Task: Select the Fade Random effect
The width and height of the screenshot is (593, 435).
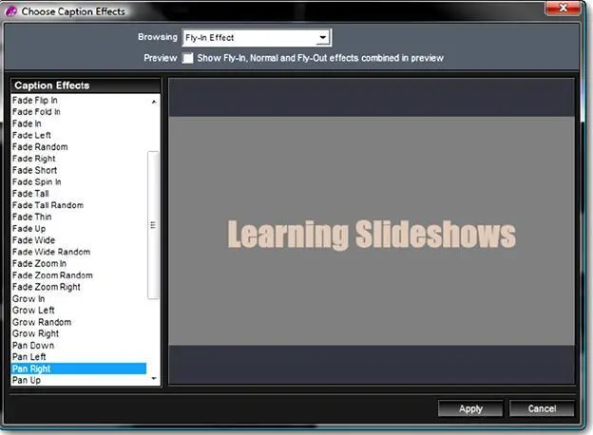Action: (x=39, y=147)
